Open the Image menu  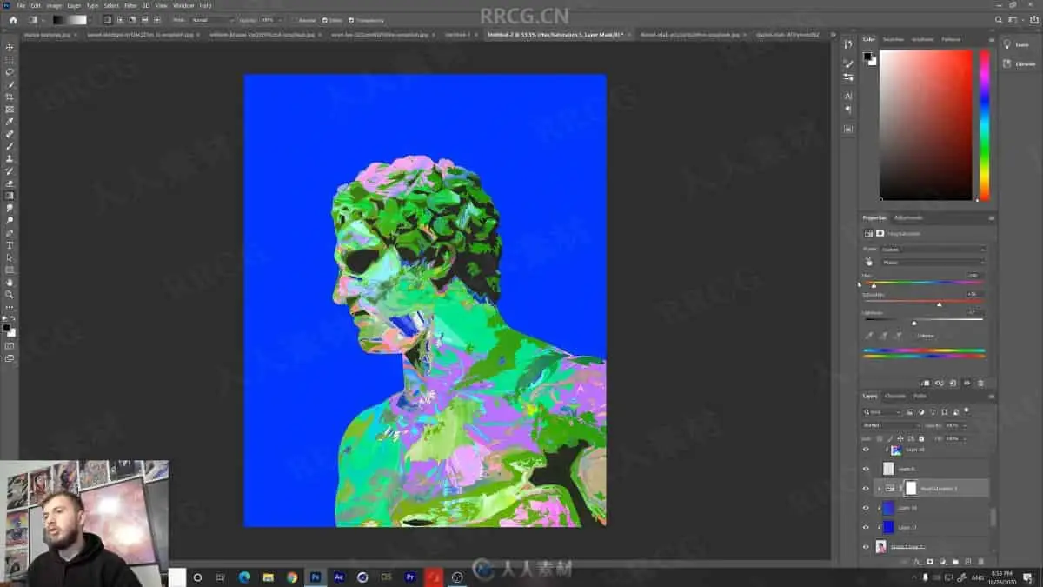54,5
